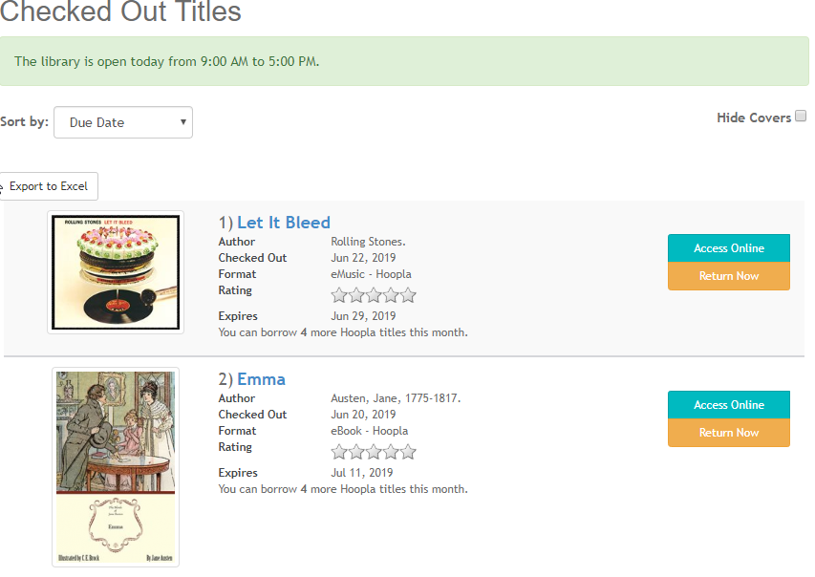Click the Sort by dropdown arrow
Image resolution: width=815 pixels, height=577 pixels.
click(182, 122)
